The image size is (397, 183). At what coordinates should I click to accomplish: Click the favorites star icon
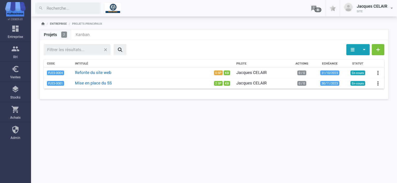click(333, 8)
